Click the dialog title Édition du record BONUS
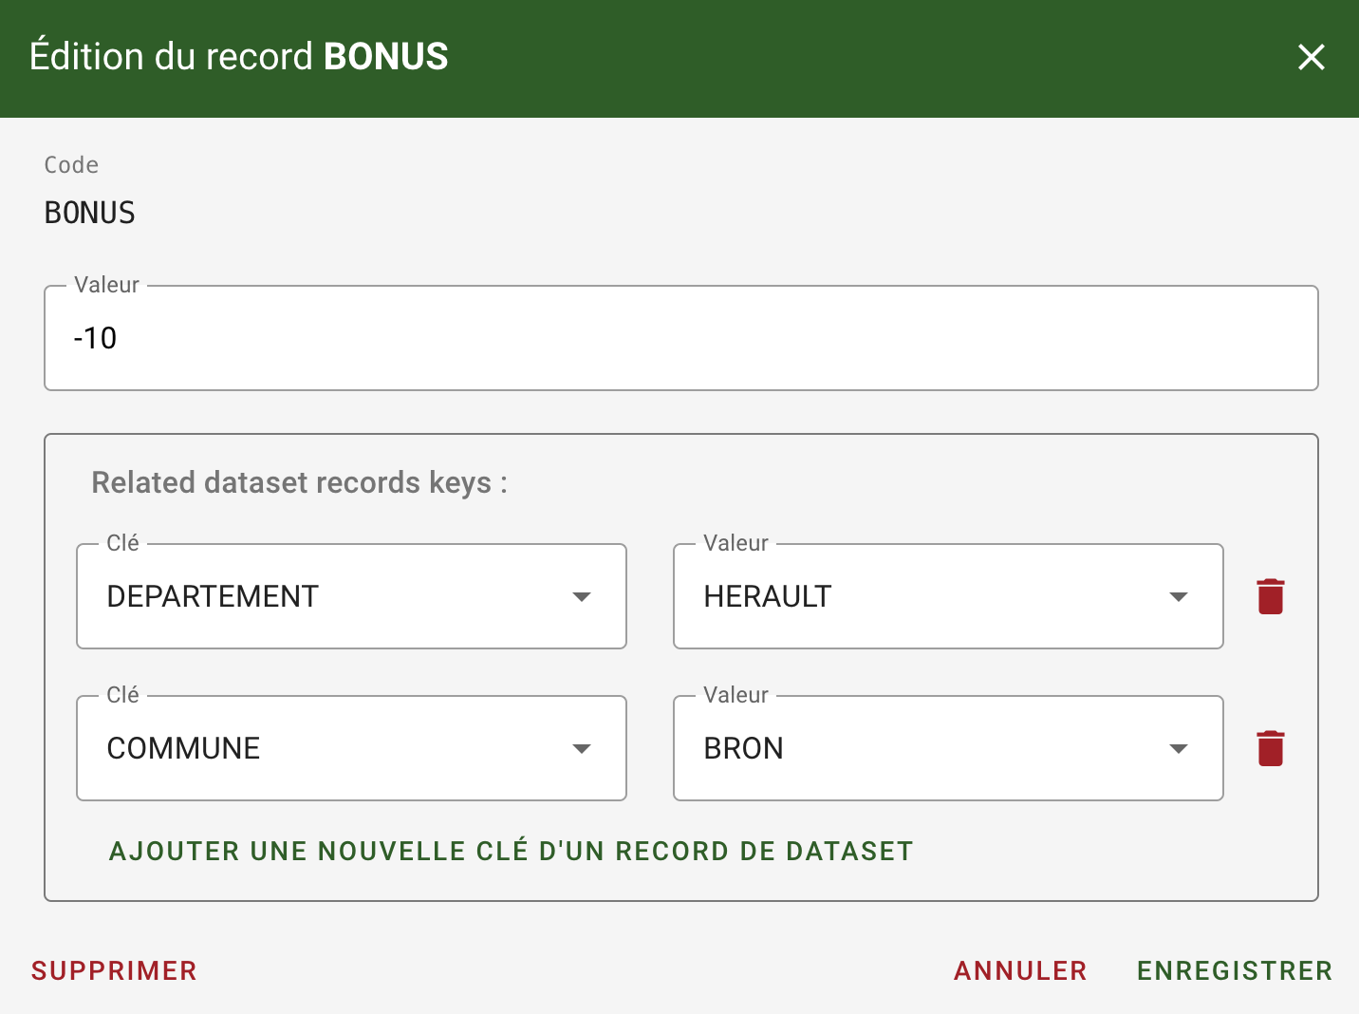 [x=239, y=57]
